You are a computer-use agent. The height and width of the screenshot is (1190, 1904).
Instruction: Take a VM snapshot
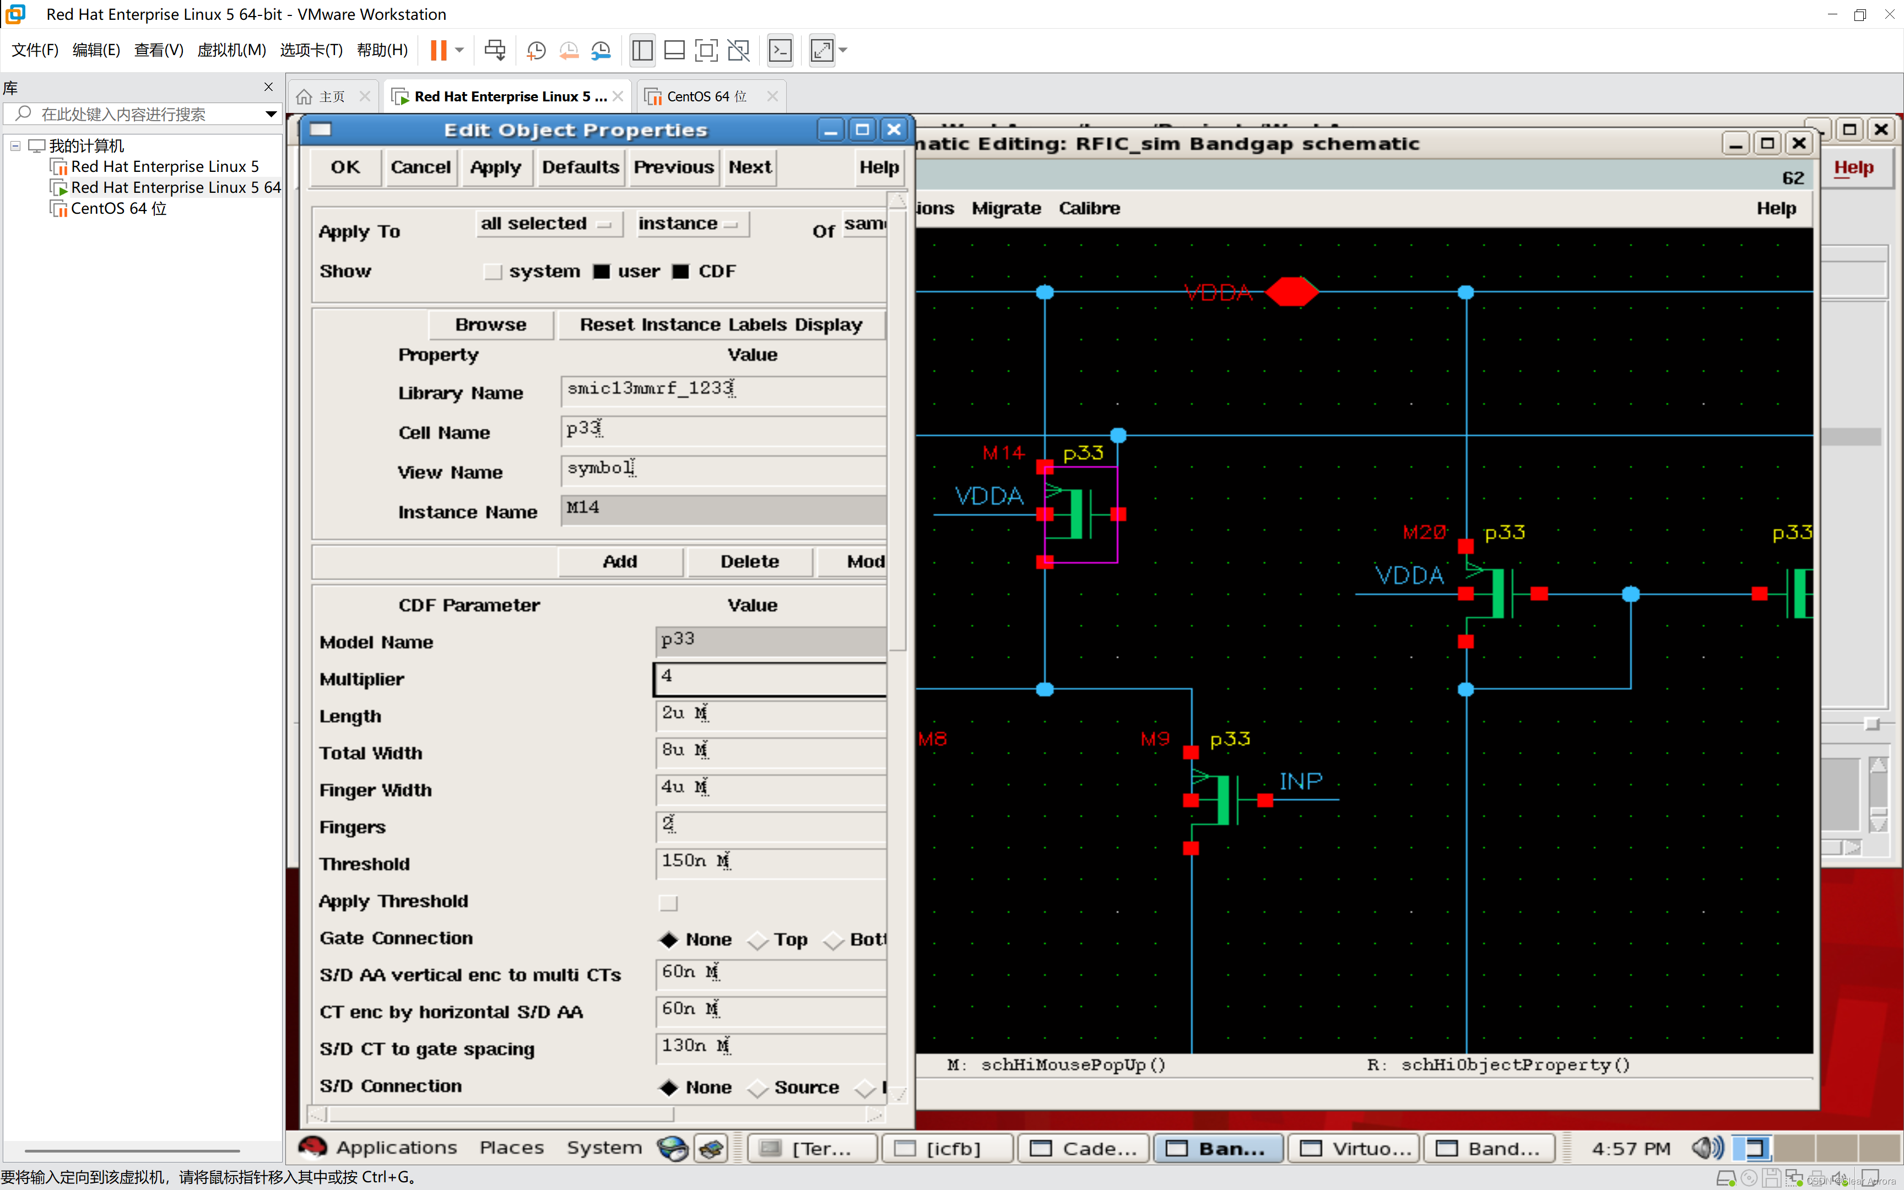[536, 50]
